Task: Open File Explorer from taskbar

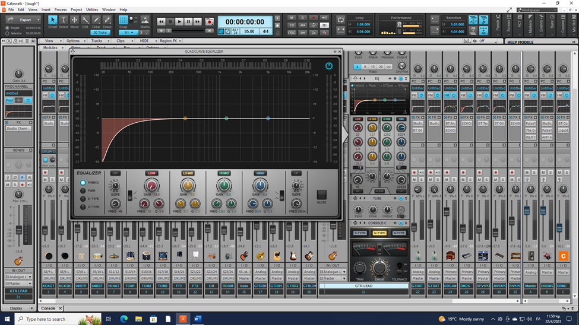Action: (138, 318)
